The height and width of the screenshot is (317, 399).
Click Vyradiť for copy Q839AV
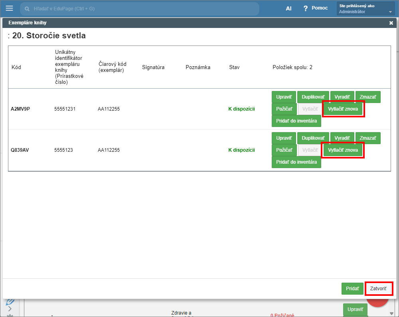pyautogui.click(x=342, y=138)
